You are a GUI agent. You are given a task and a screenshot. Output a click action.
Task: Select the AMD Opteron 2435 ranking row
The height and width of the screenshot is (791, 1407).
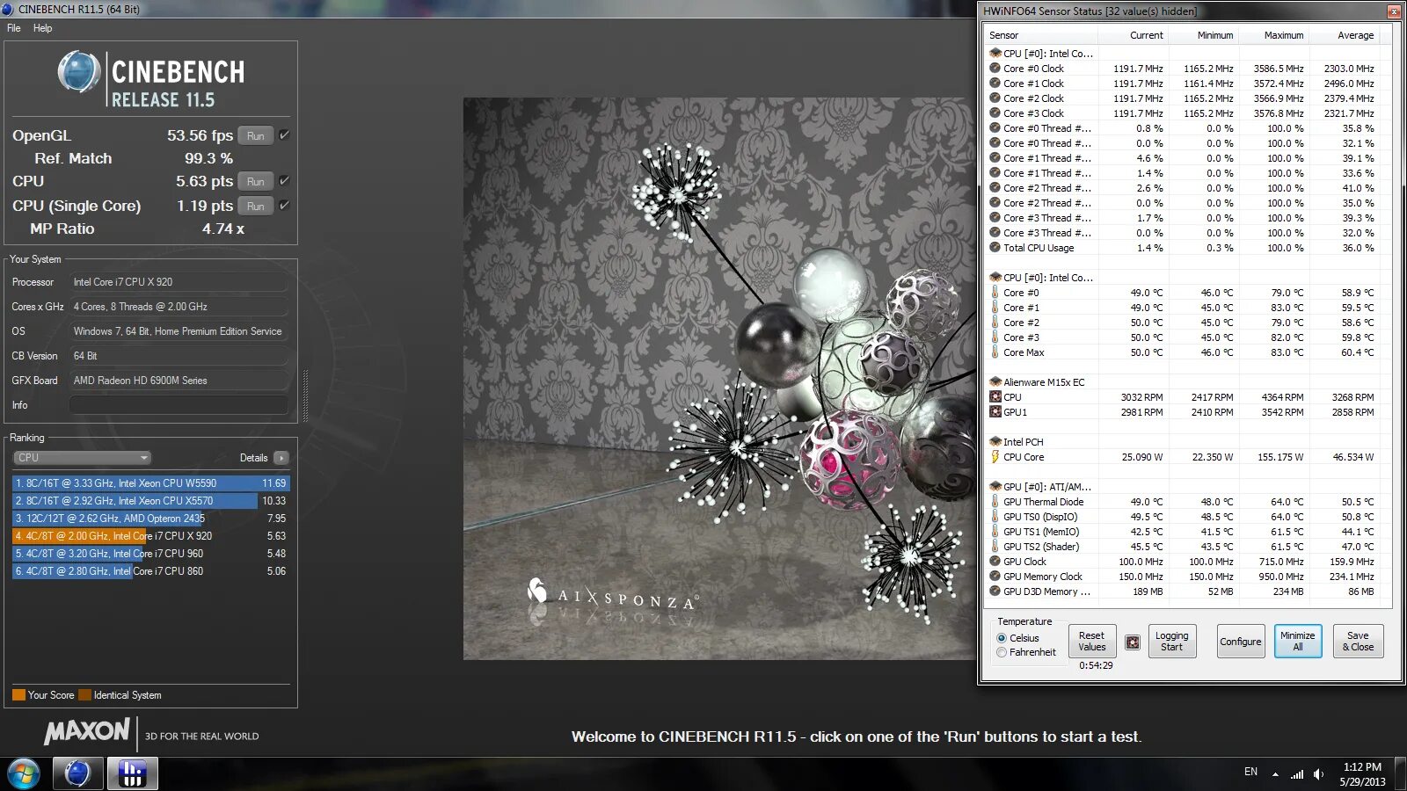click(x=149, y=519)
